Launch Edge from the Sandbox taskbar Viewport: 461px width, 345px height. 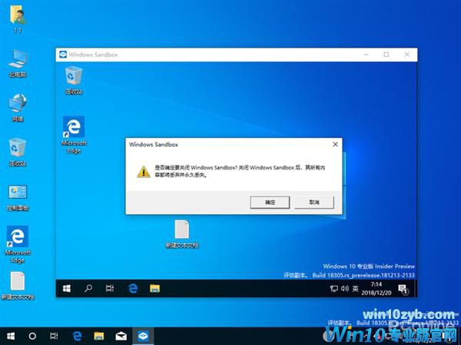point(133,289)
